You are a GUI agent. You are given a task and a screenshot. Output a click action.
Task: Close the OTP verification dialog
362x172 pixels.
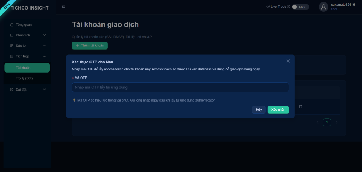(288, 61)
